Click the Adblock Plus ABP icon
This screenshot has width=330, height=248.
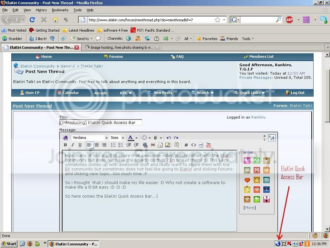pos(289,20)
